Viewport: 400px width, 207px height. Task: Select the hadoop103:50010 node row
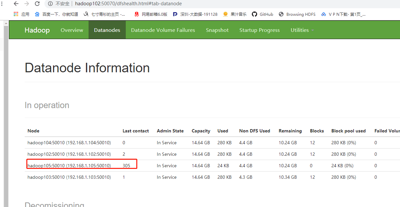click(x=212, y=177)
